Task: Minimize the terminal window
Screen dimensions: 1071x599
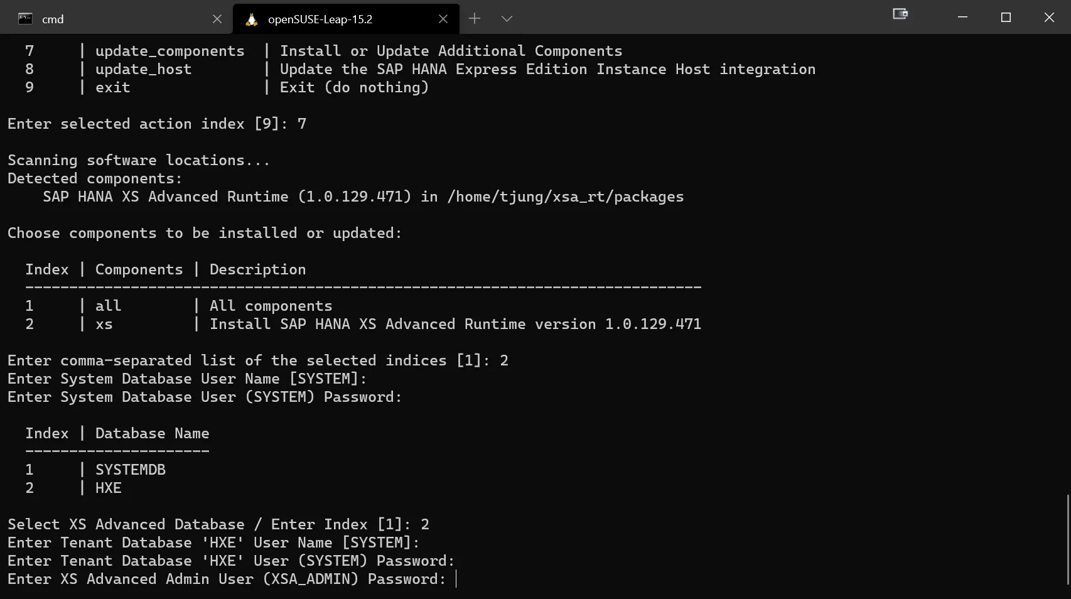Action: tap(962, 18)
